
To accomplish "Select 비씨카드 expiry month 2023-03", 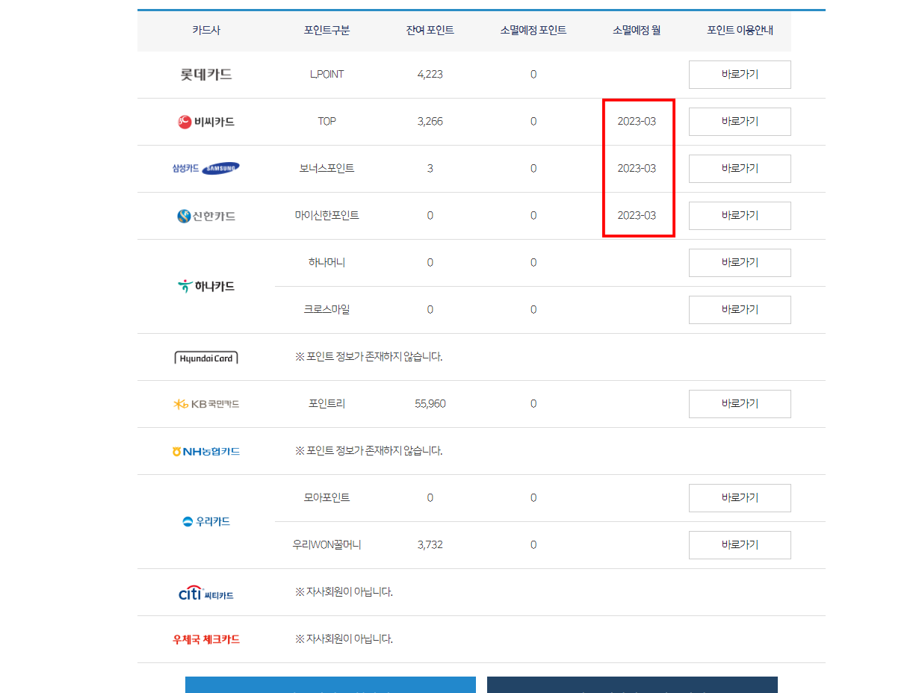I will (637, 122).
